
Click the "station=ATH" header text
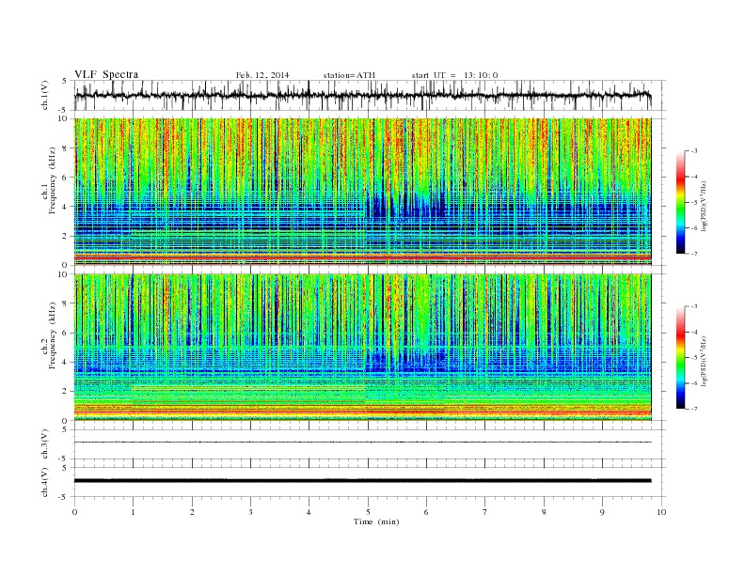point(349,75)
